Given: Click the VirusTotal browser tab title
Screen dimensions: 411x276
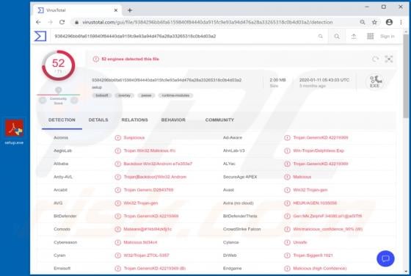Looking at the screenshot, I should pyautogui.click(x=56, y=10).
